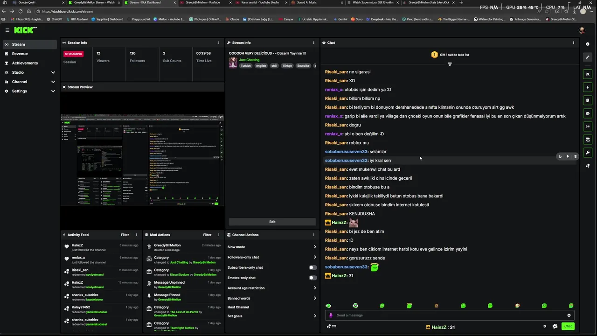Open Account age restriction chevron
Viewport: 597px width, 336px height.
coord(315,288)
